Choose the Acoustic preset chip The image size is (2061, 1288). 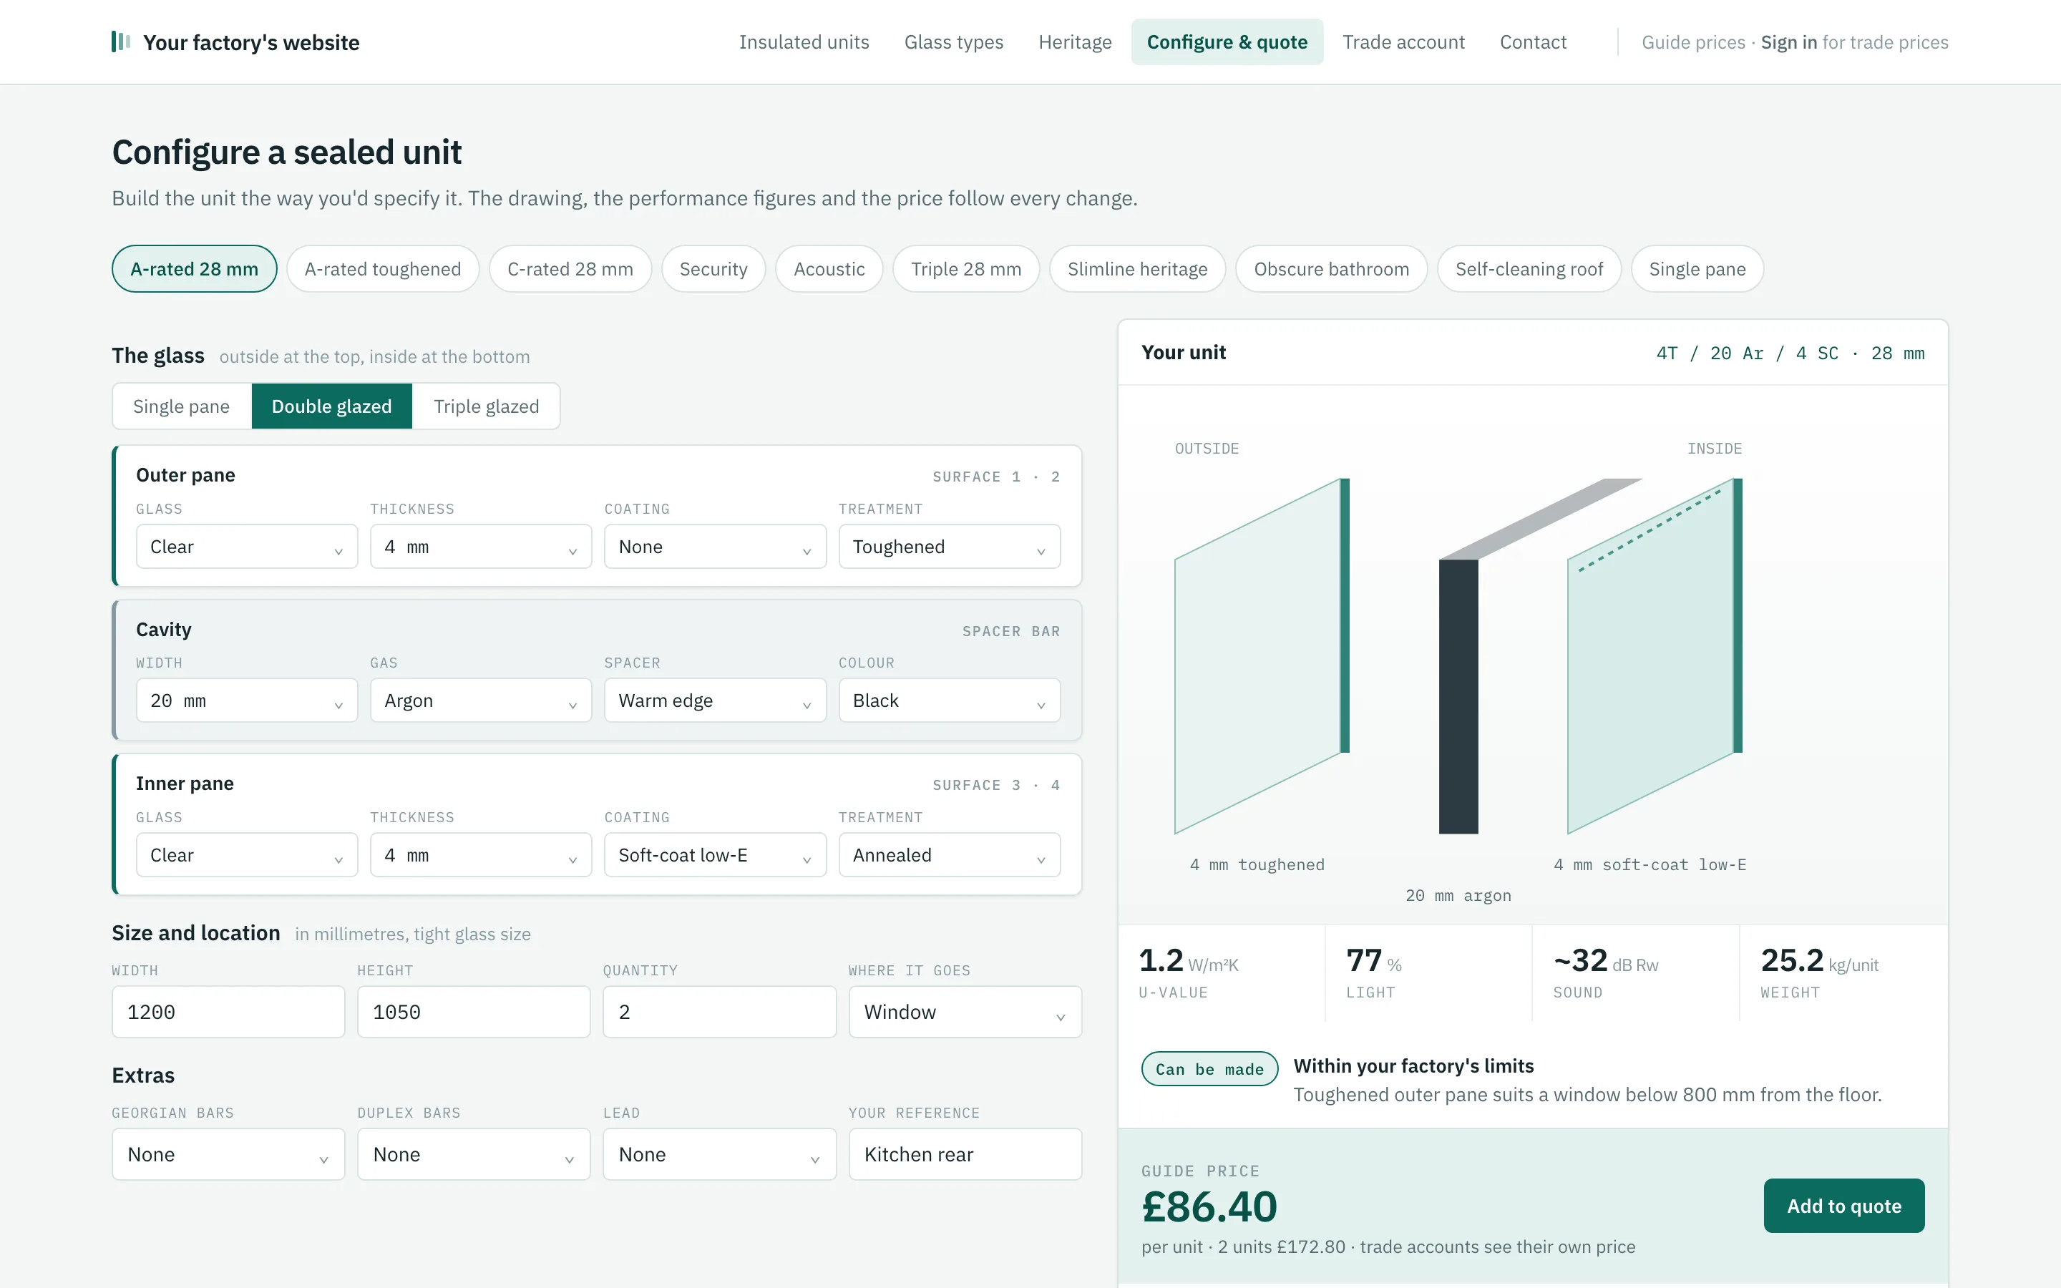829,269
